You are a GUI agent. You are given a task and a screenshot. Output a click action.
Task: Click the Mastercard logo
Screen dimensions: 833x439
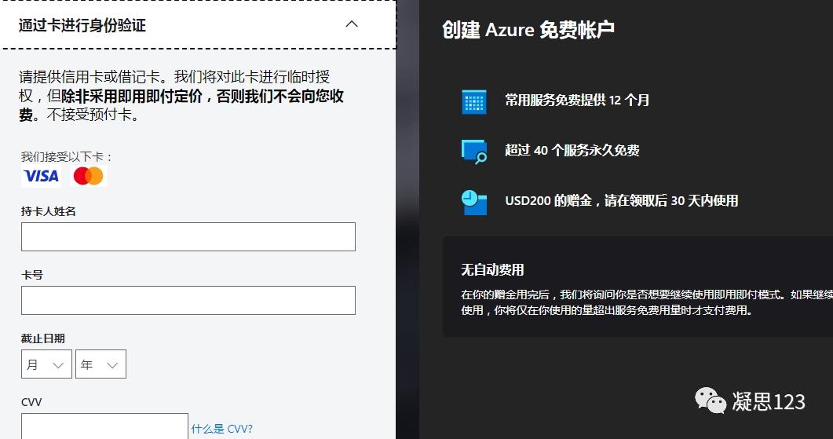coord(88,176)
